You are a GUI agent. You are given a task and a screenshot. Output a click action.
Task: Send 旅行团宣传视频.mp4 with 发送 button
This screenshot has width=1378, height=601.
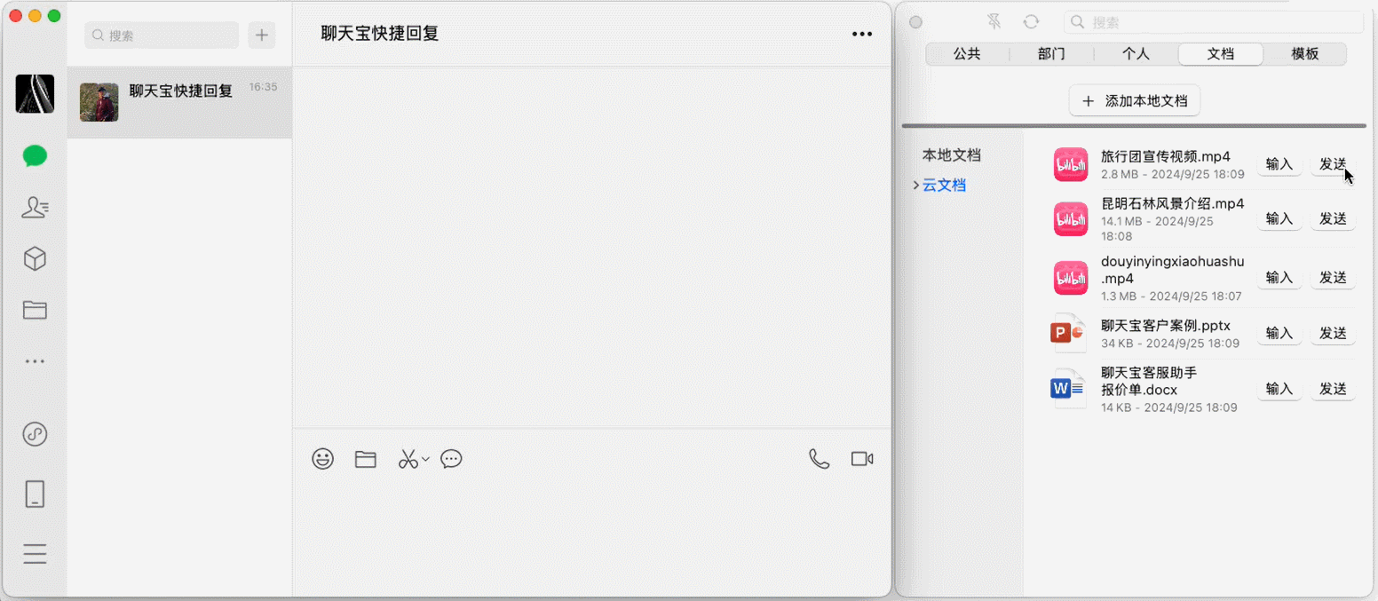(x=1333, y=164)
